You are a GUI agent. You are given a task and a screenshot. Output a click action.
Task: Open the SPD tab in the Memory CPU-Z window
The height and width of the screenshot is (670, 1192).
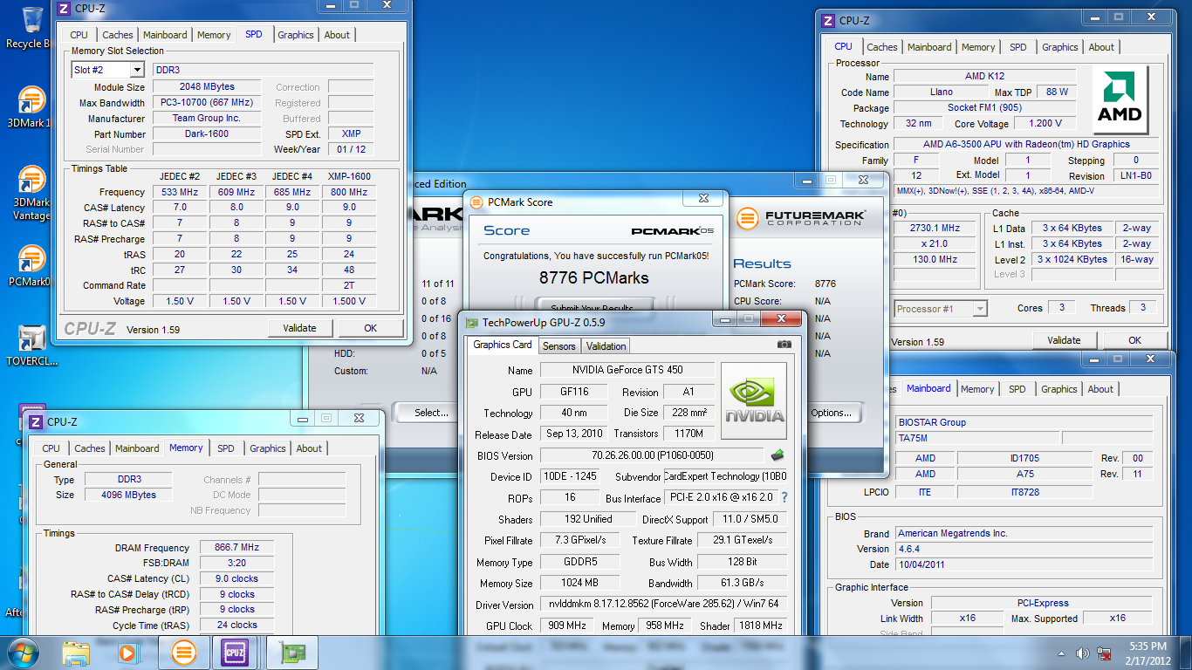pos(226,448)
